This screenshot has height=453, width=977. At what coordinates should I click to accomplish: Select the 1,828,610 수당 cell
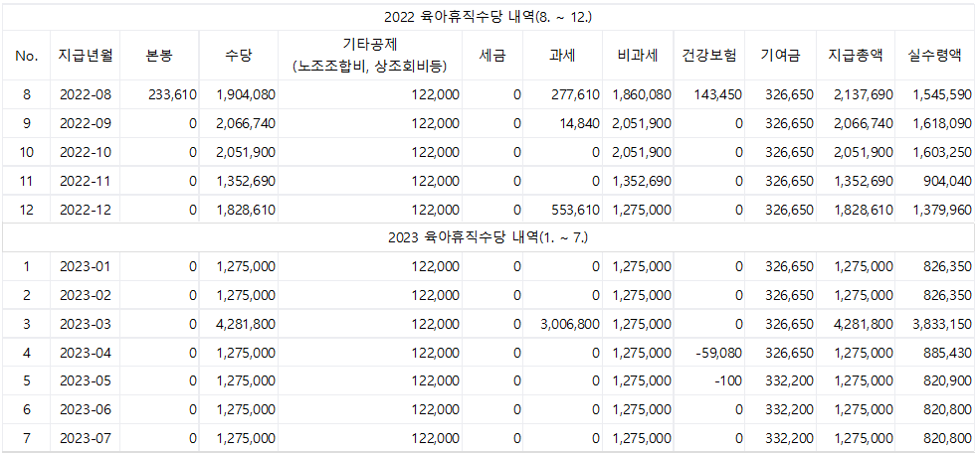coord(239,210)
